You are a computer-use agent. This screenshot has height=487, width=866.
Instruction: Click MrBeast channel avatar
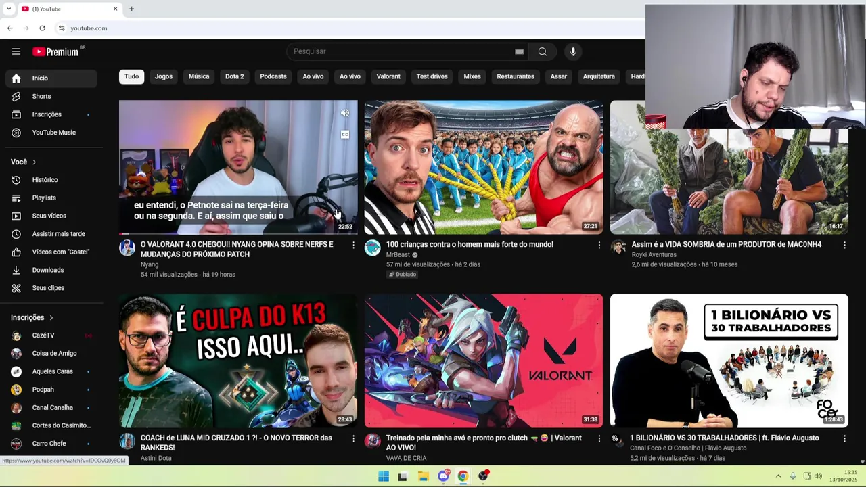click(373, 248)
